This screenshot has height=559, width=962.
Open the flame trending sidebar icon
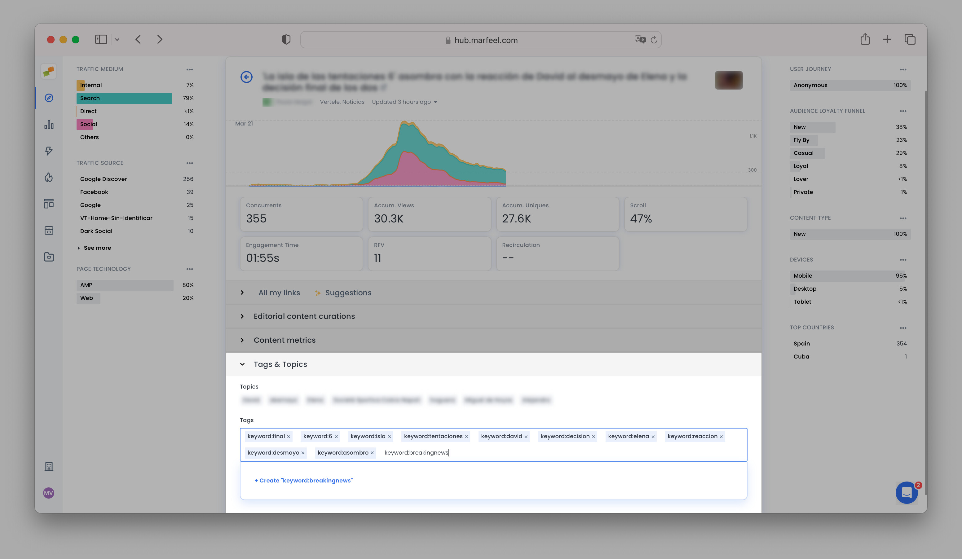pos(49,178)
